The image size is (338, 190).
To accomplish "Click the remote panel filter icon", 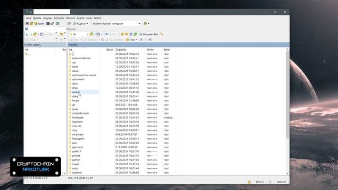I will click(x=150, y=40).
